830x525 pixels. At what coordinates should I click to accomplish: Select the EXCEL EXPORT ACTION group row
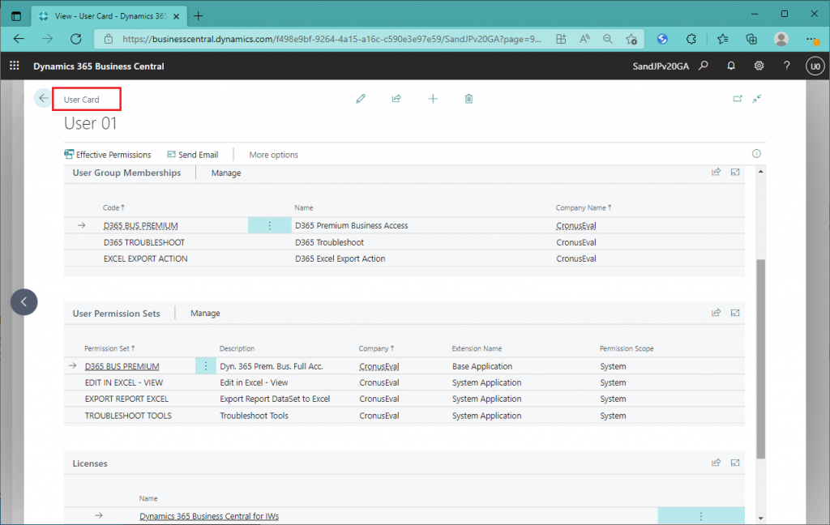(x=404, y=258)
